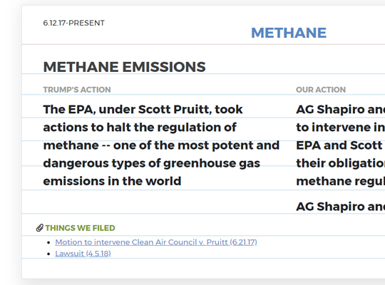Viewport: 385px width, 285px height.
Task: Click the bullet before the Lawsuit link
Action: click(48, 254)
